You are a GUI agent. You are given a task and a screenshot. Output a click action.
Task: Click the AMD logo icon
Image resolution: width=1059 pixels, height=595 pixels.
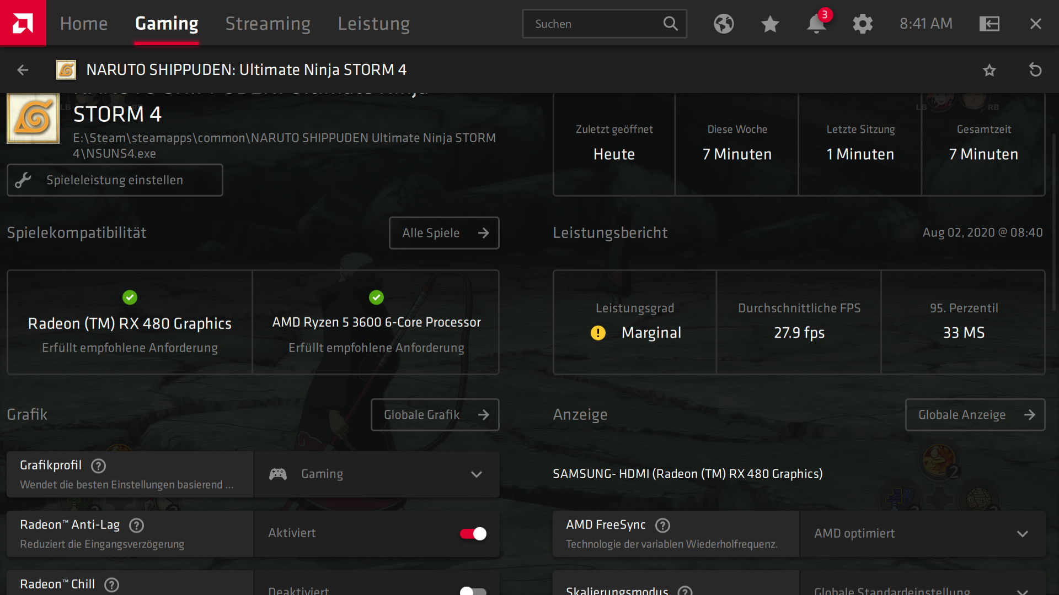tap(23, 23)
